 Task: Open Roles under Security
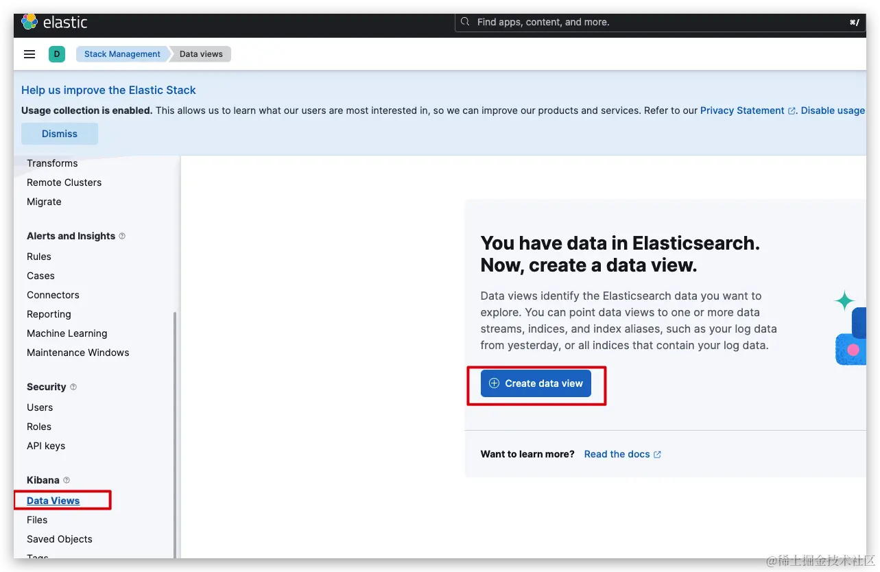(39, 427)
